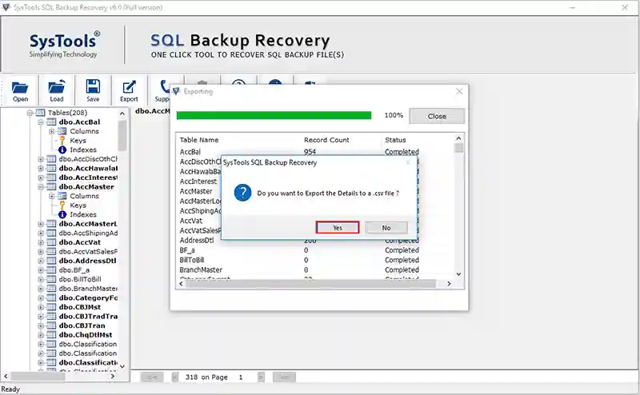Click the table icon beside dbo.AccShipingAd
This screenshot has width=640, height=395.
tap(51, 233)
